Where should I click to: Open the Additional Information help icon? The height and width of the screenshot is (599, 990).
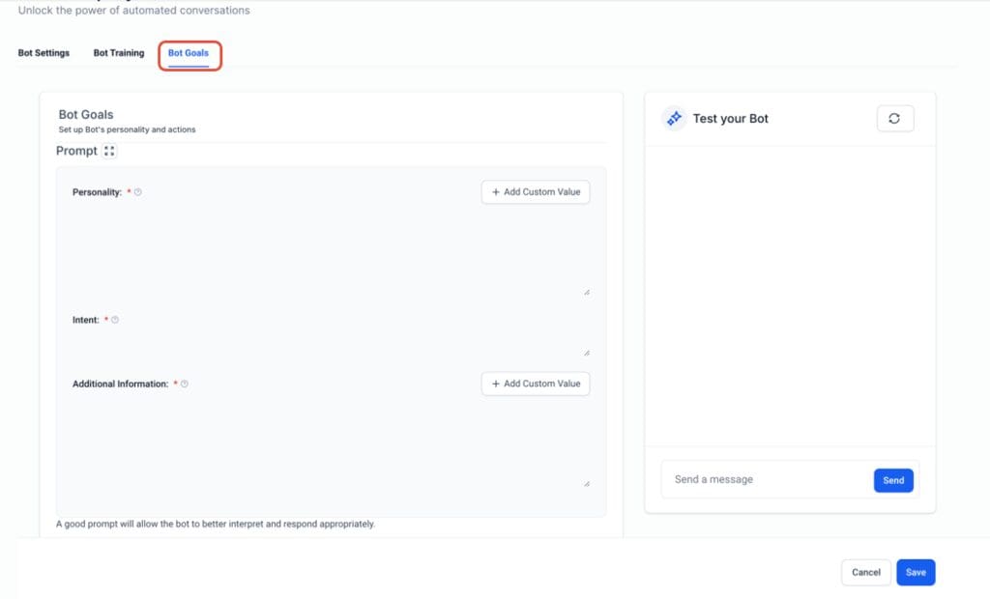(184, 384)
